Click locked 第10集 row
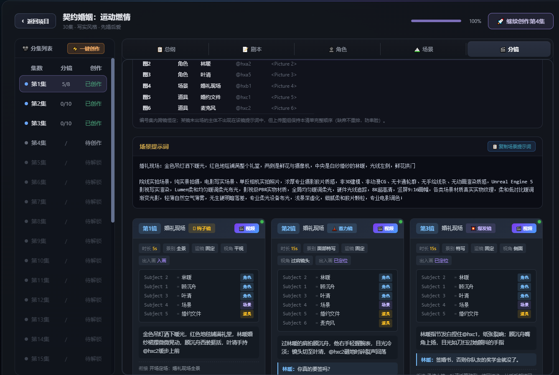This screenshot has height=375, width=559. click(63, 261)
